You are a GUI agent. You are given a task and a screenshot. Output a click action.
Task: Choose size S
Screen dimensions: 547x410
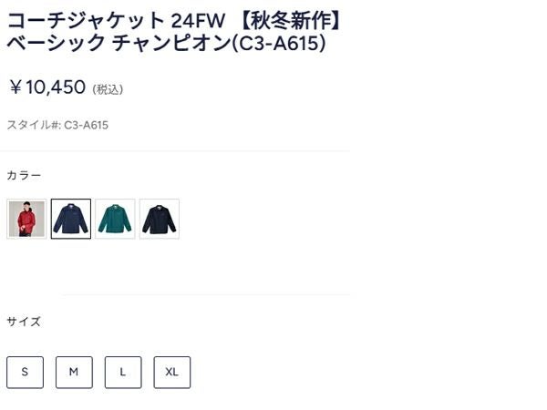click(x=26, y=373)
